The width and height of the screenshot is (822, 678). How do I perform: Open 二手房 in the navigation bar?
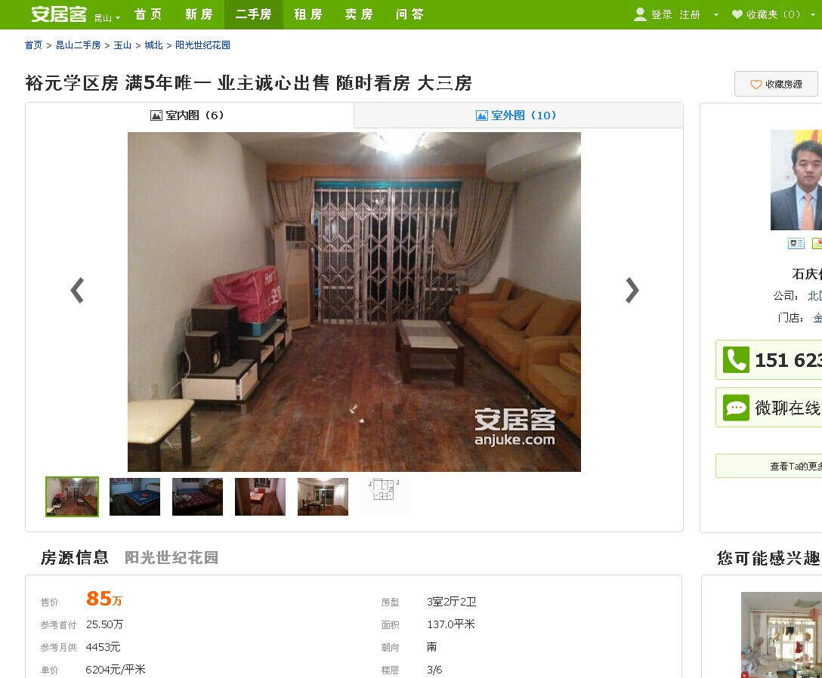[x=254, y=14]
